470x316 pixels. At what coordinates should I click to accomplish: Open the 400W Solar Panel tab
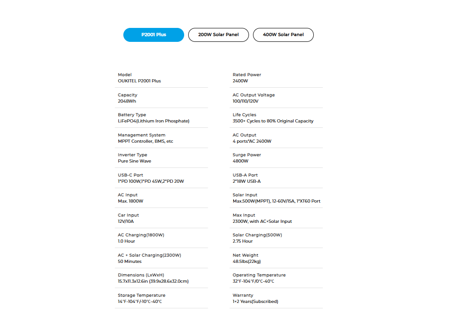[283, 35]
